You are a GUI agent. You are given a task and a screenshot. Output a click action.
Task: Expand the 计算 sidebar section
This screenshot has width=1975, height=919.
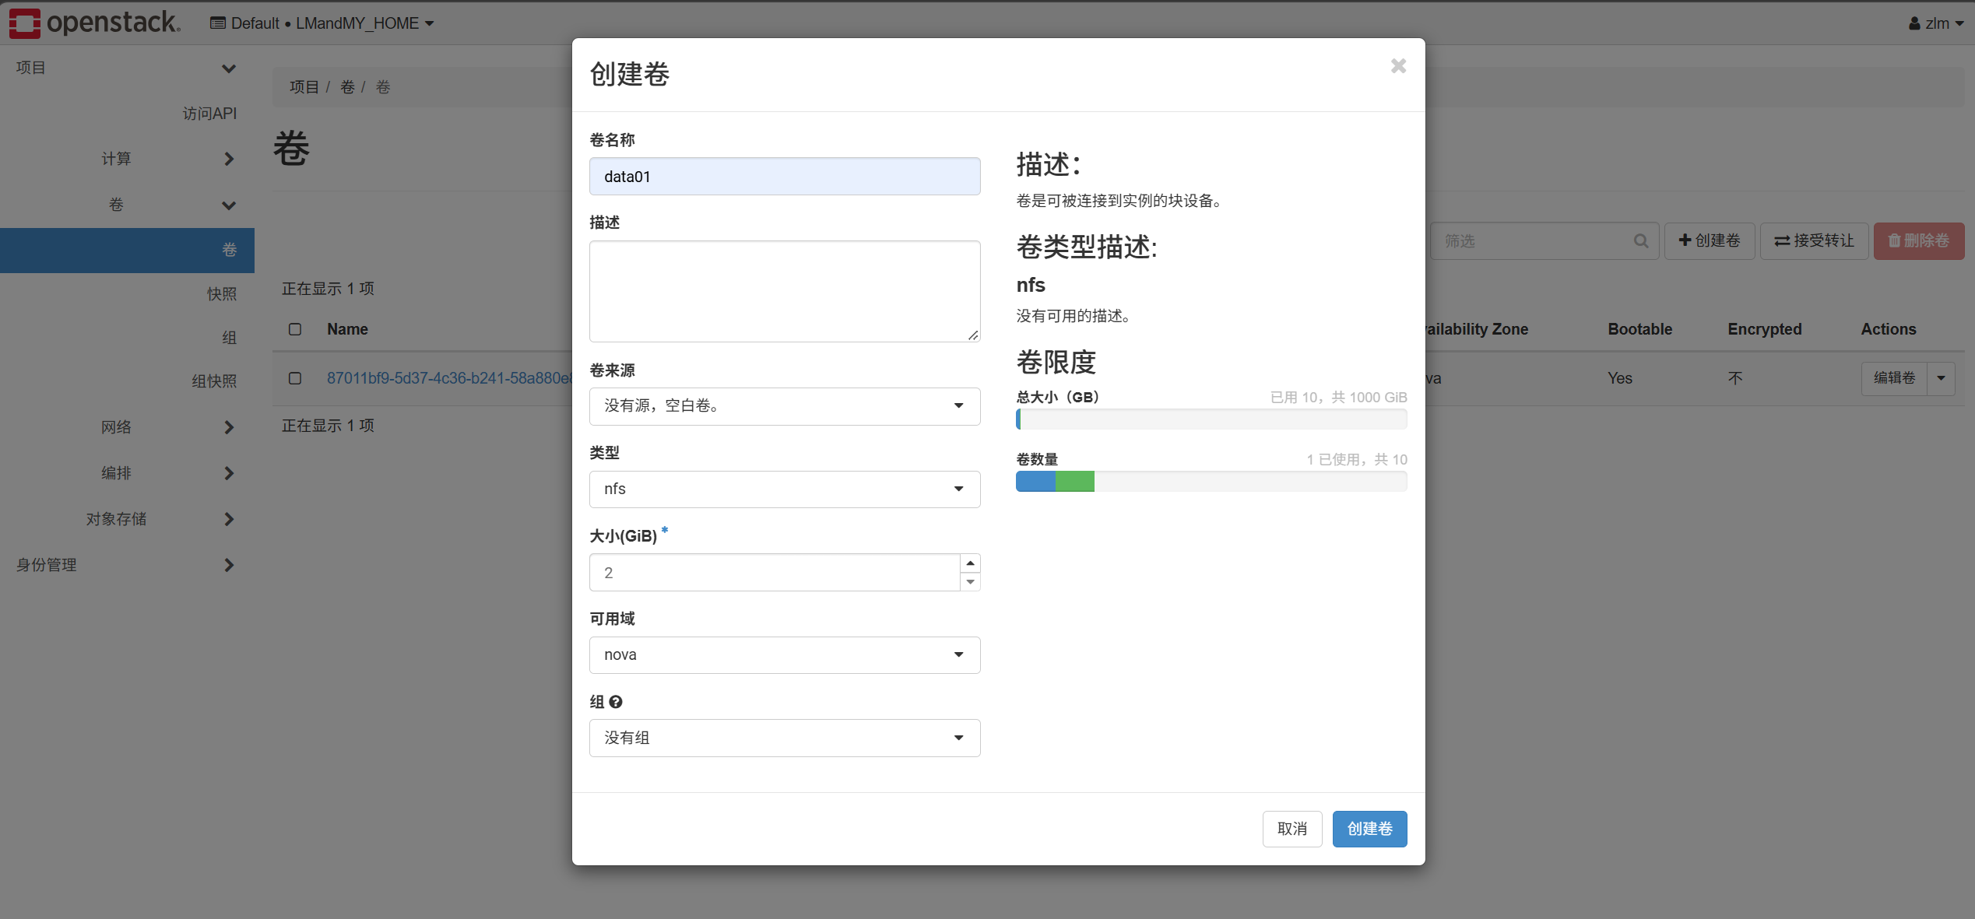click(127, 159)
